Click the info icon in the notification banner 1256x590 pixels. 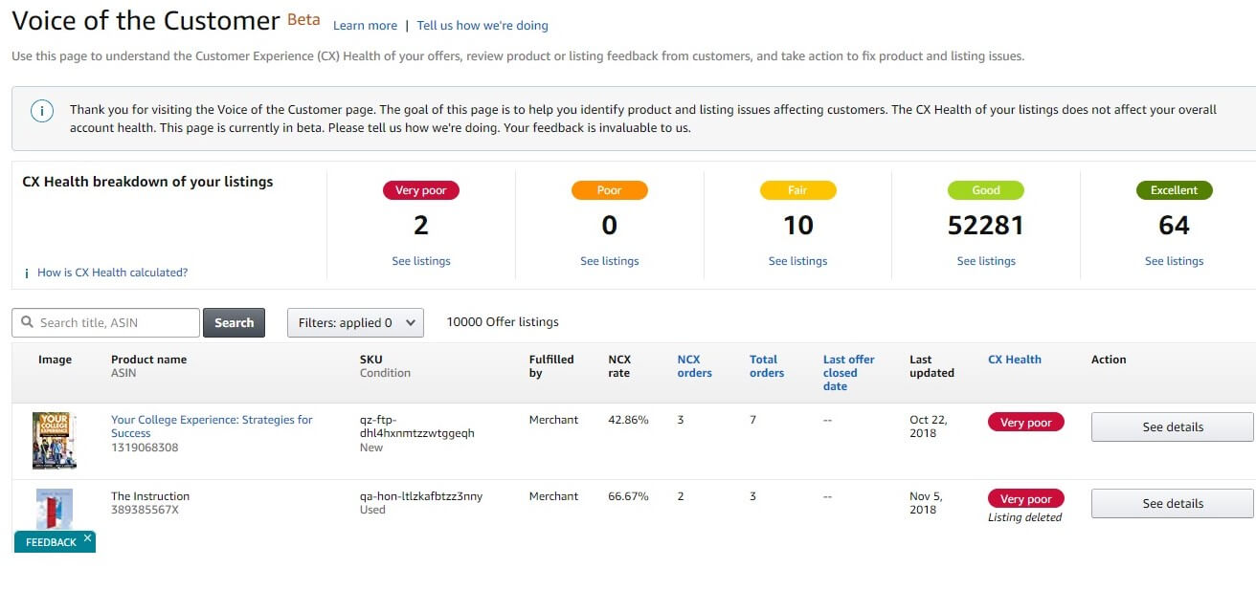(x=41, y=111)
